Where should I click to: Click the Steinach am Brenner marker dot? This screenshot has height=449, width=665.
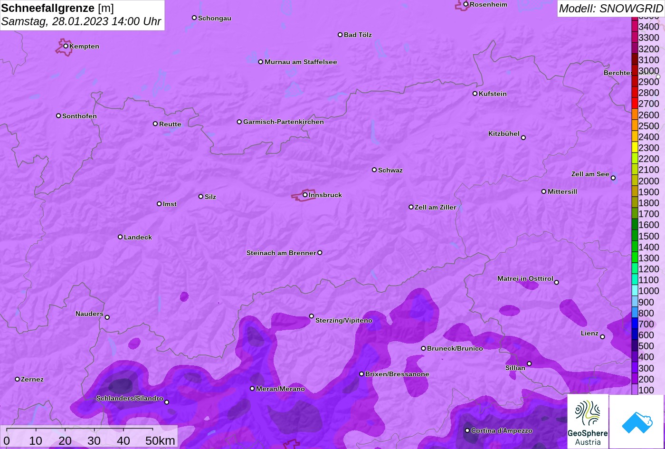(320, 253)
